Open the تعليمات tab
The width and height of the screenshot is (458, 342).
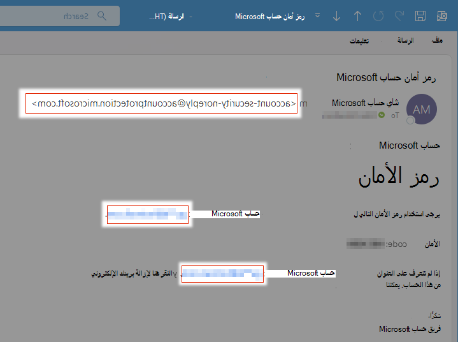[359, 41]
